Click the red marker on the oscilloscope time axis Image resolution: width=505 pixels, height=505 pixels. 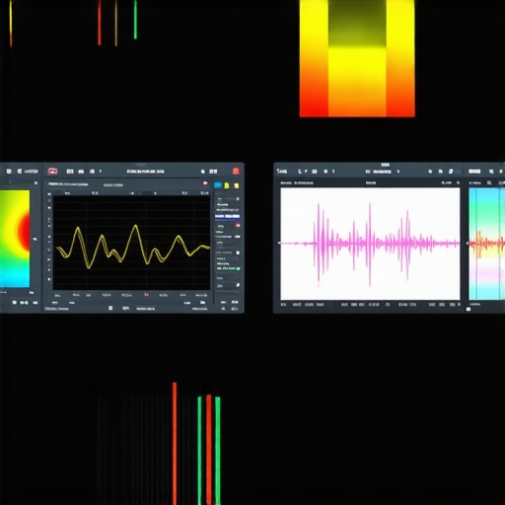click(146, 295)
